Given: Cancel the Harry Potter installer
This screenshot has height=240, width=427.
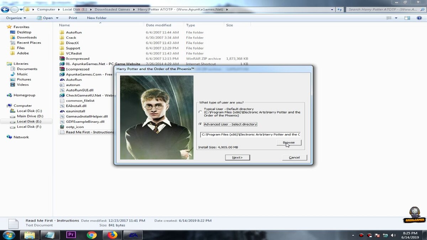Looking at the screenshot, I should pyautogui.click(x=294, y=158).
